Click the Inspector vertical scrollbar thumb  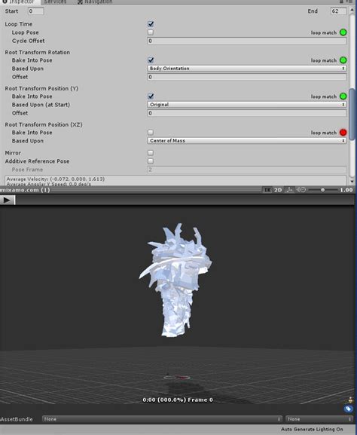click(x=352, y=115)
